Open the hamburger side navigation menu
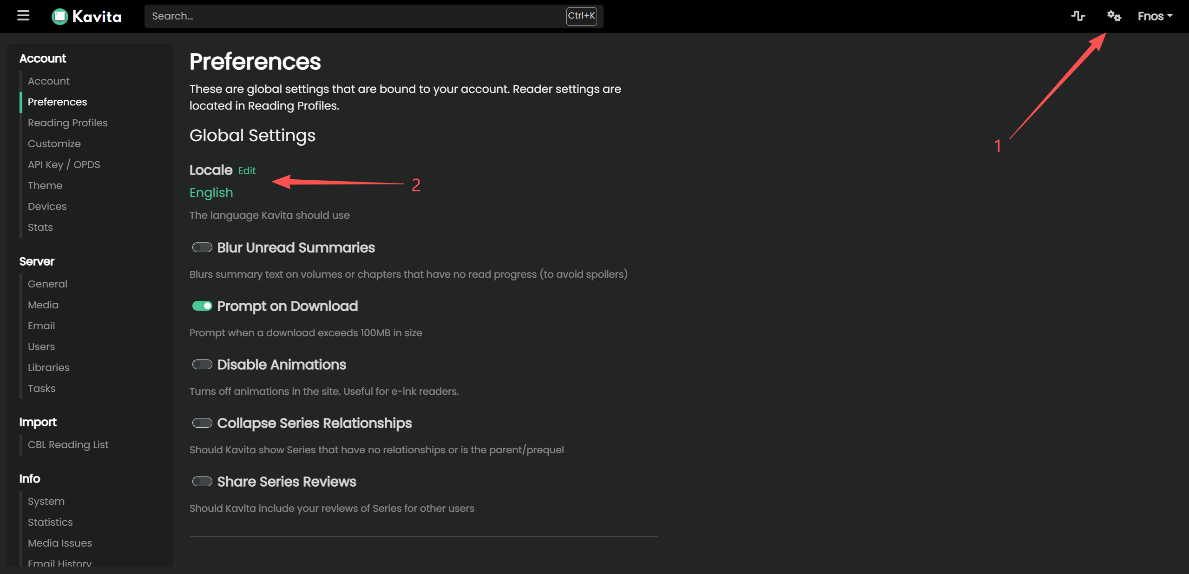 [23, 16]
